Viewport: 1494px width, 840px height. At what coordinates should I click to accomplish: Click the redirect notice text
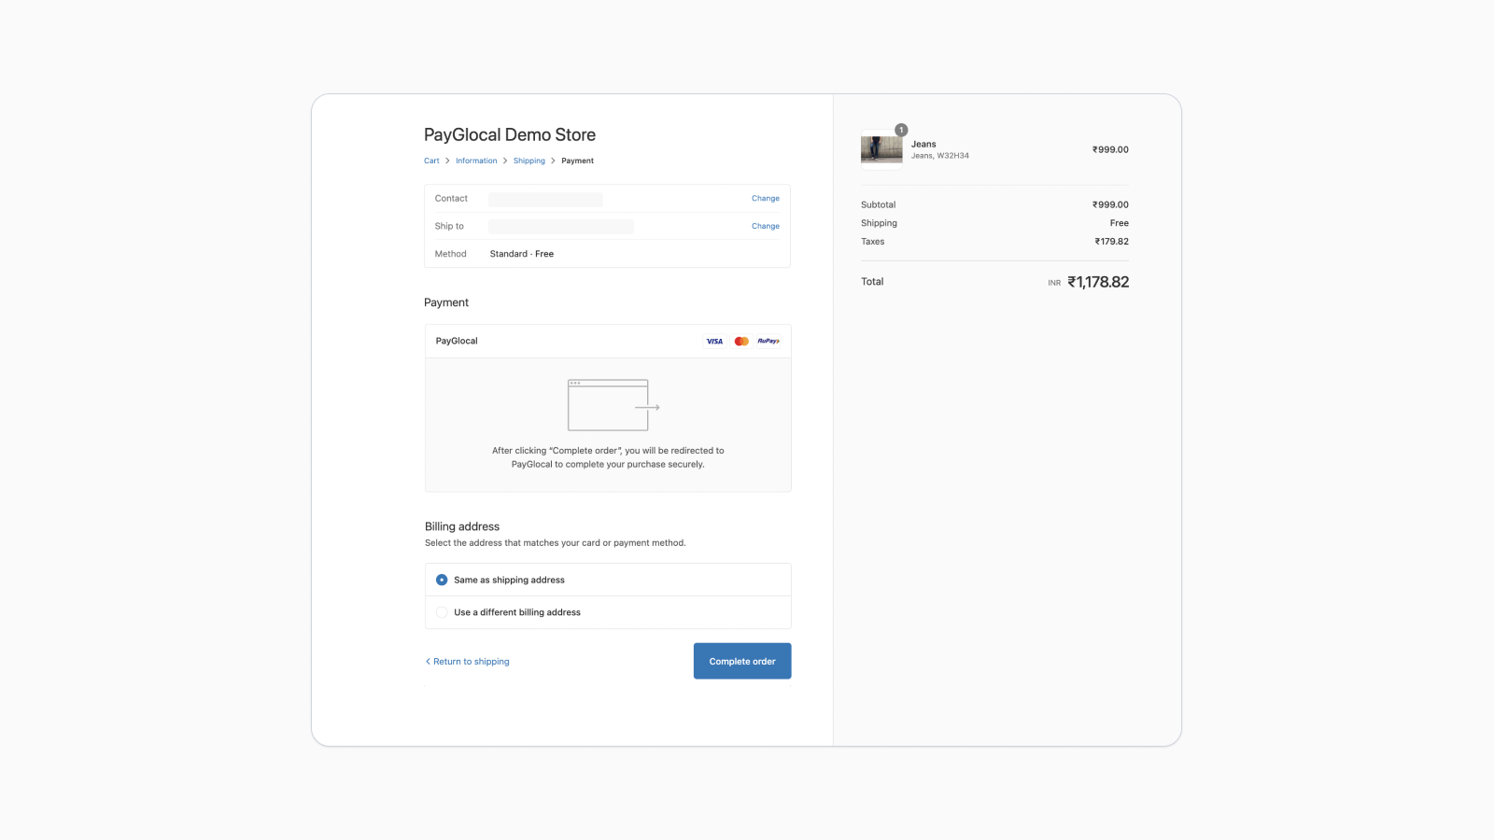(x=608, y=457)
